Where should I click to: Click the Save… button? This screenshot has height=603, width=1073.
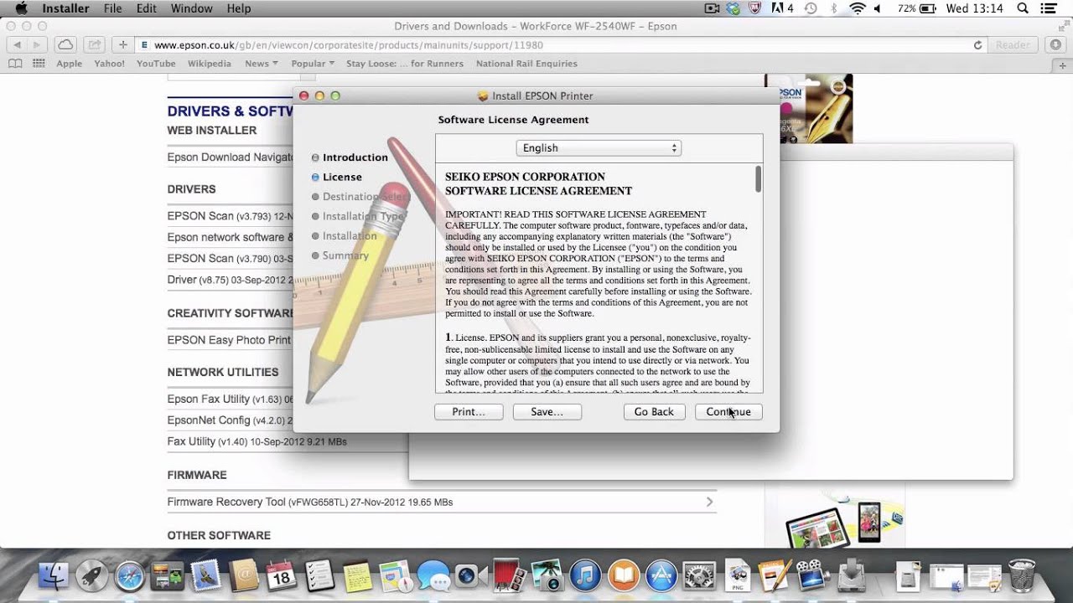(x=547, y=412)
